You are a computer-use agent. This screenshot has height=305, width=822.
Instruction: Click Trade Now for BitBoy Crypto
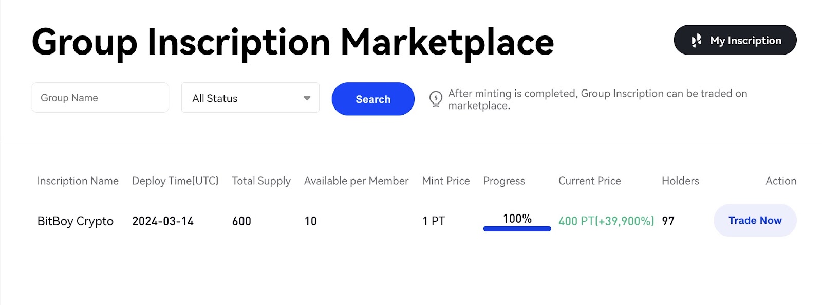pyautogui.click(x=755, y=220)
